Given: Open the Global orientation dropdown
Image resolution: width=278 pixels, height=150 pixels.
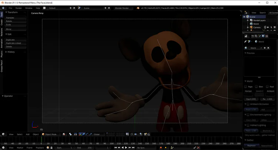Looking at the screenshot, I should pos(99,134).
